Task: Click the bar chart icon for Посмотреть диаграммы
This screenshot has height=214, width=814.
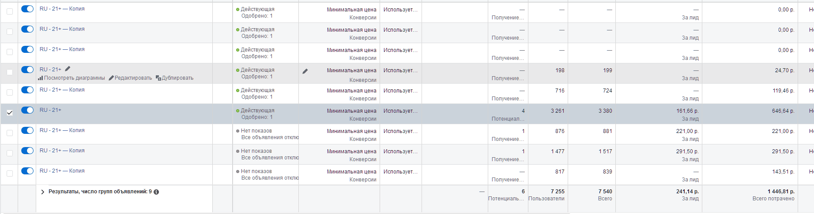Action: point(41,78)
